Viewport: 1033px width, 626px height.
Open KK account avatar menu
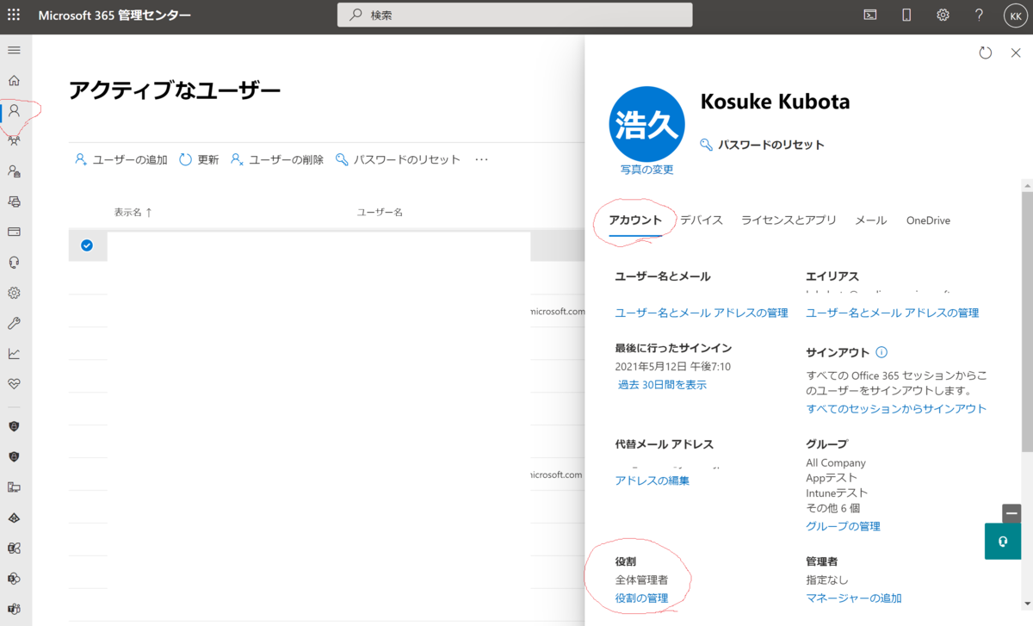tap(1015, 15)
